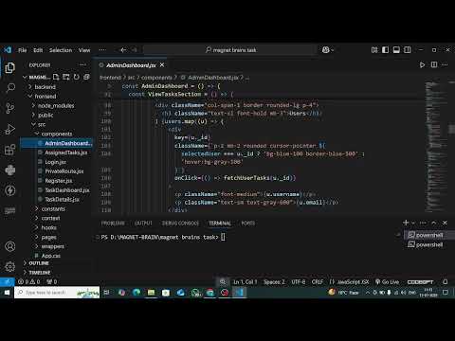Screen dimensions: 455x341
Task: Open the Extensions view
Action: (x=10, y=150)
